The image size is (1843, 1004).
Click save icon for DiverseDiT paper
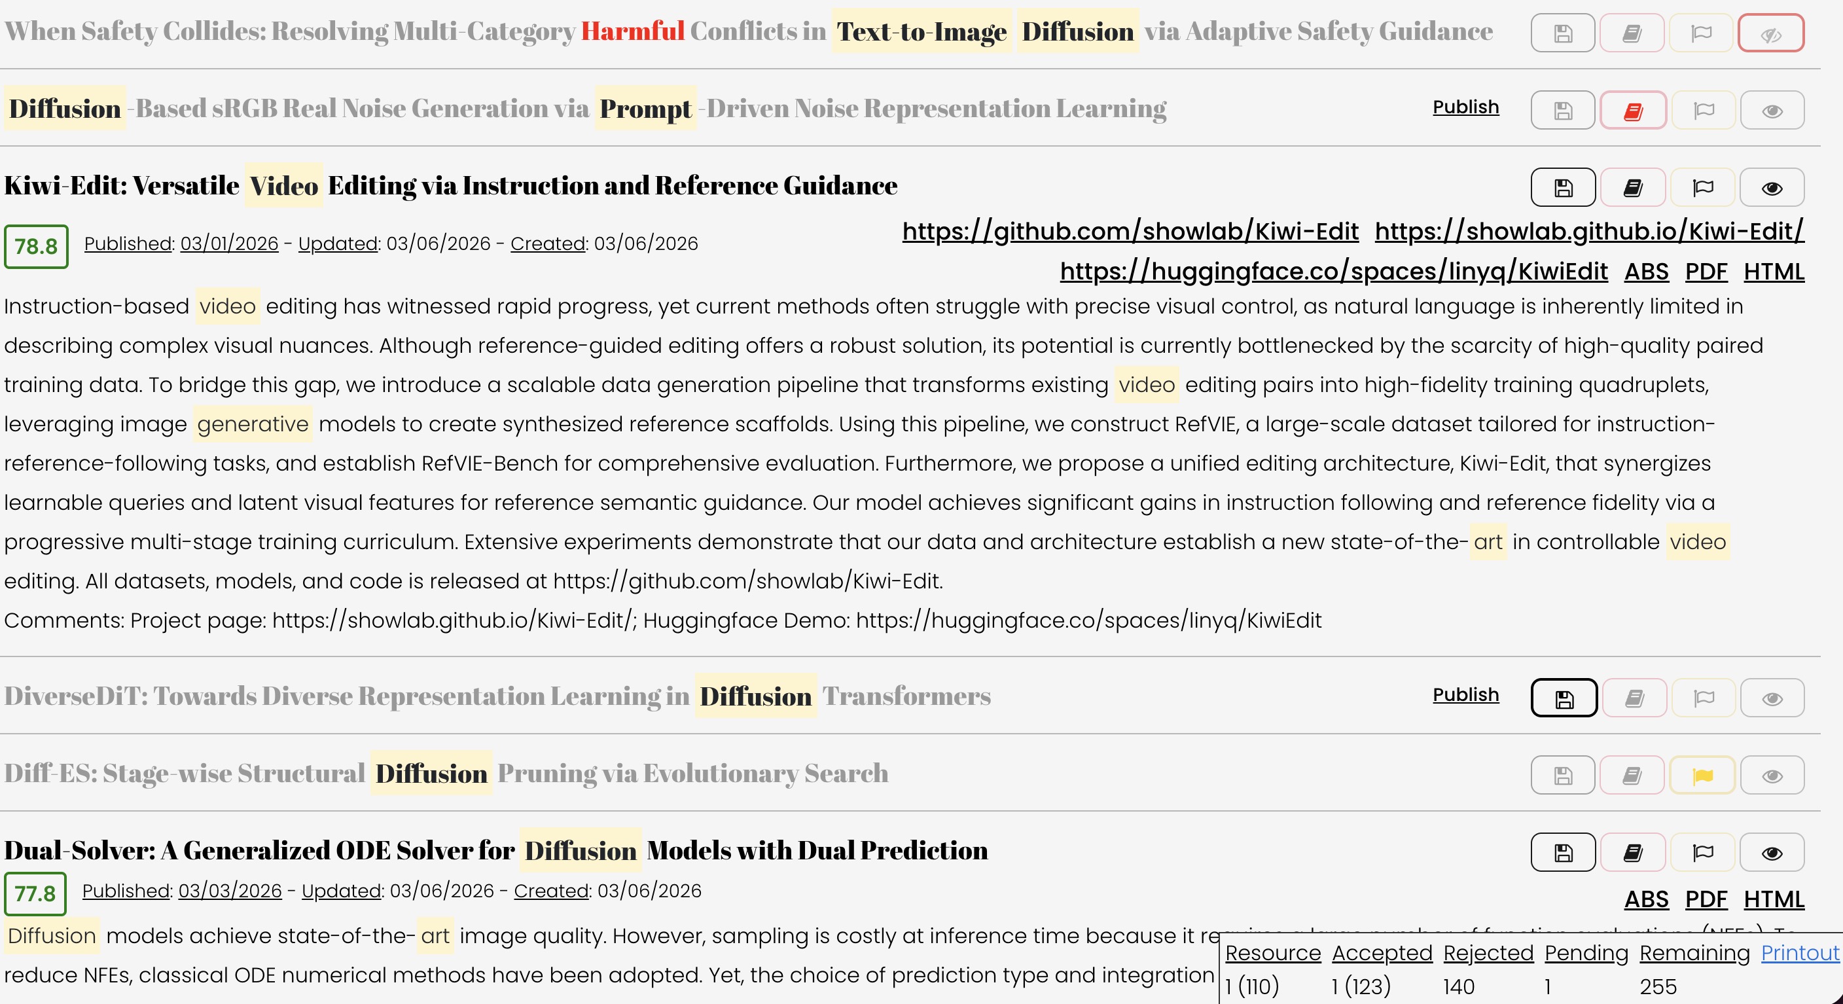1564,698
